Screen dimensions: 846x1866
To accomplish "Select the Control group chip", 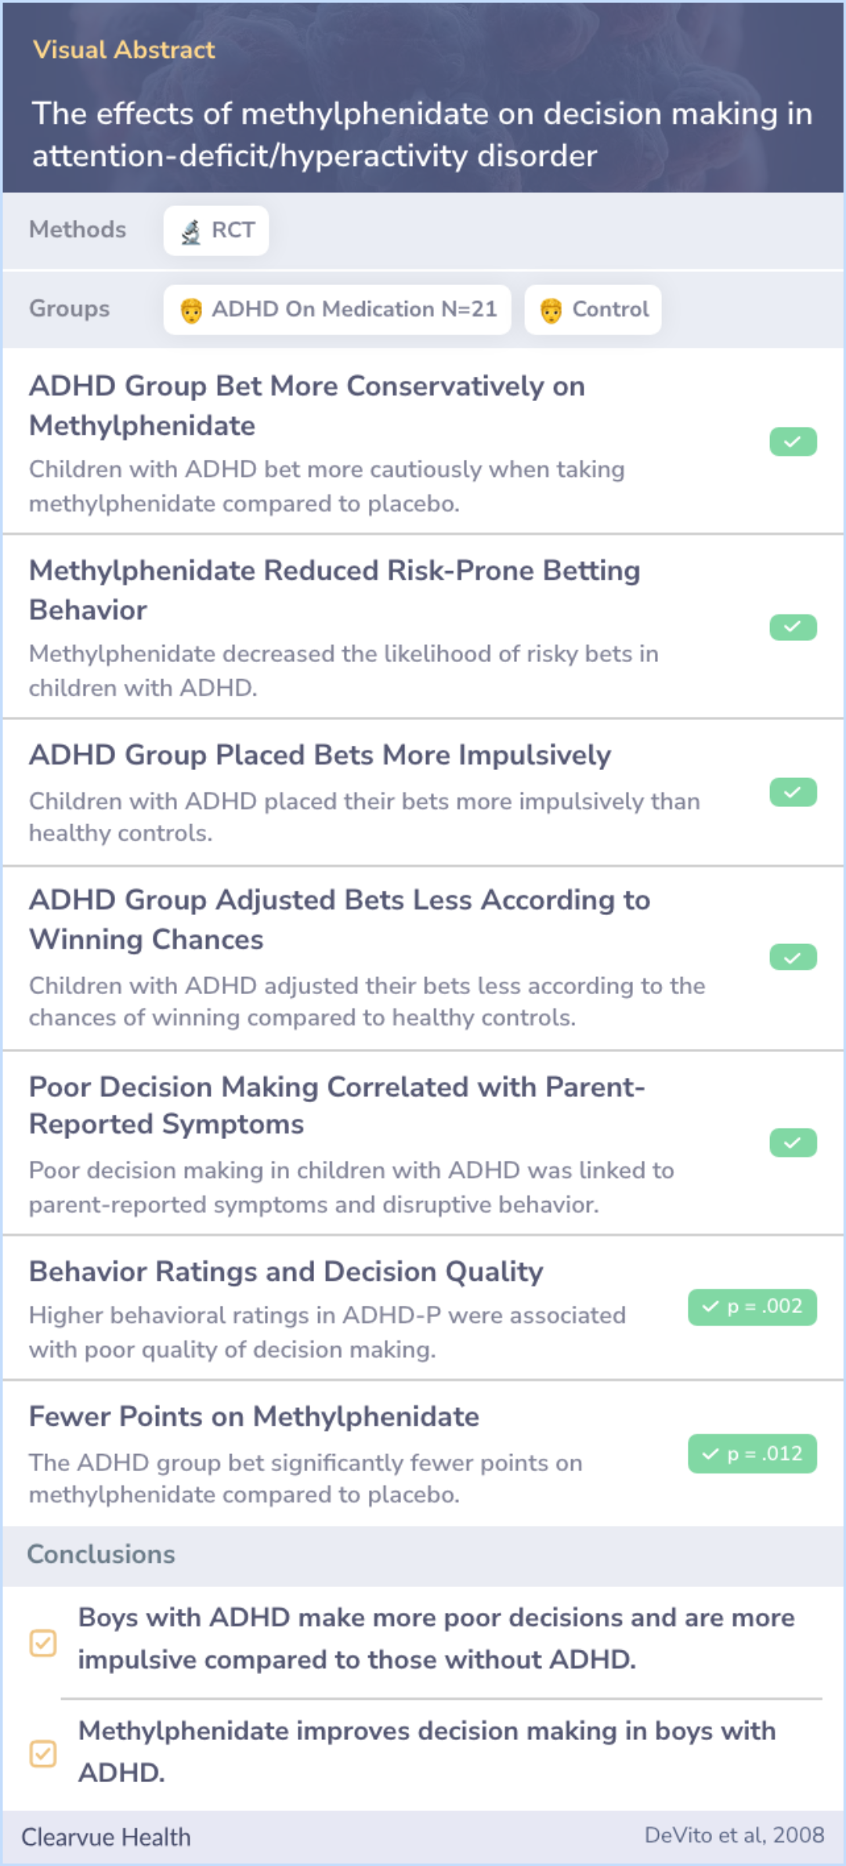I will tap(593, 309).
